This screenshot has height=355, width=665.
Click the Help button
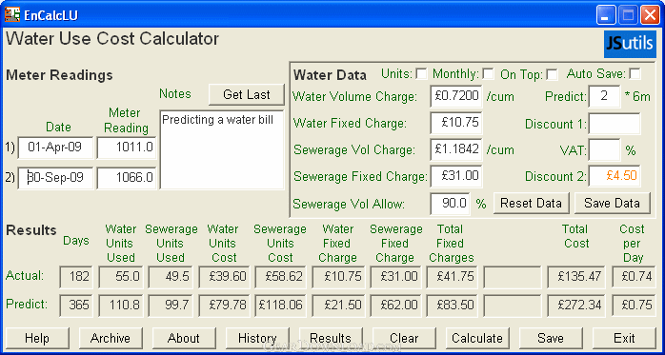point(37,338)
